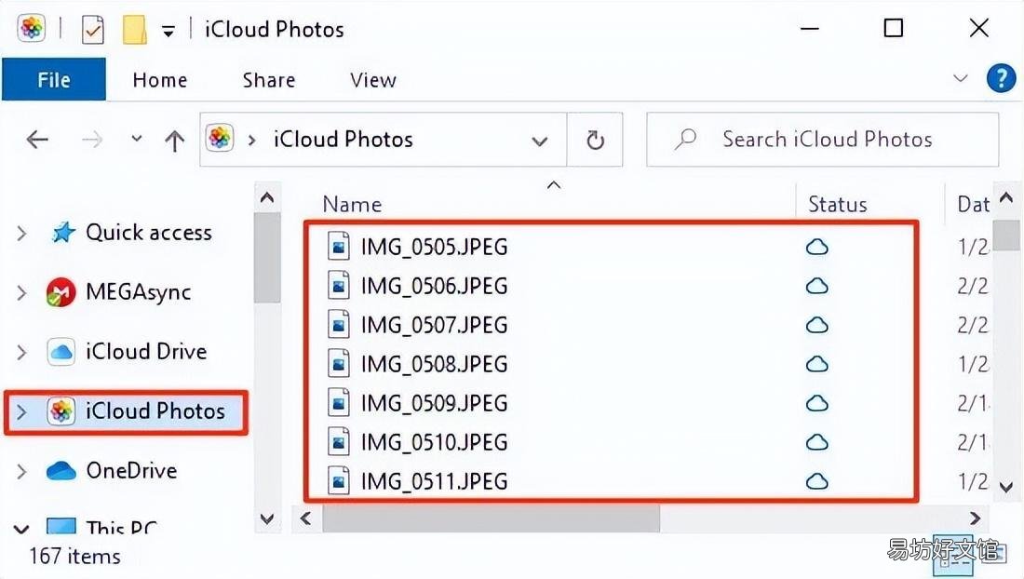Click the cloud status icon for IMG_0510.JPEG
Viewport: 1024px width, 579px height.
(817, 442)
